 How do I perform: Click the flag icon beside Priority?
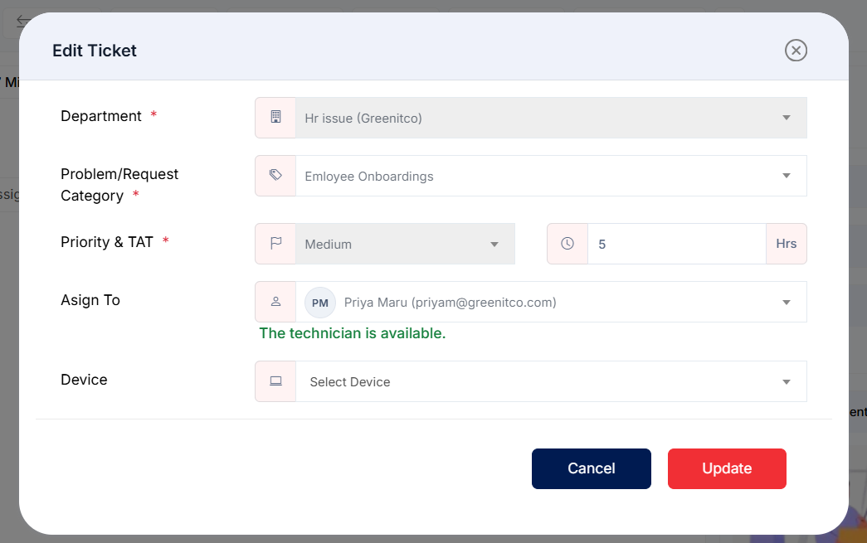275,244
